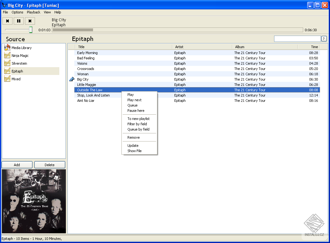The width and height of the screenshot is (330, 243).
Task: Skip to the next track
Action: click(30, 21)
